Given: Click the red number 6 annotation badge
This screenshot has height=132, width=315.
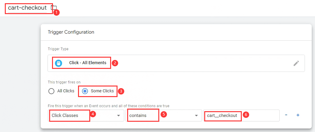Looking at the screenshot, I should [x=246, y=115].
